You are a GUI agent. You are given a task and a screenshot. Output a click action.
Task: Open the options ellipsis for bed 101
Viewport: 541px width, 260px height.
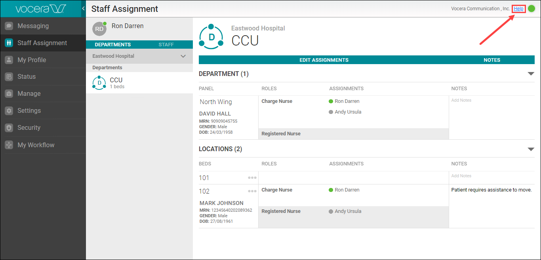pyautogui.click(x=252, y=178)
